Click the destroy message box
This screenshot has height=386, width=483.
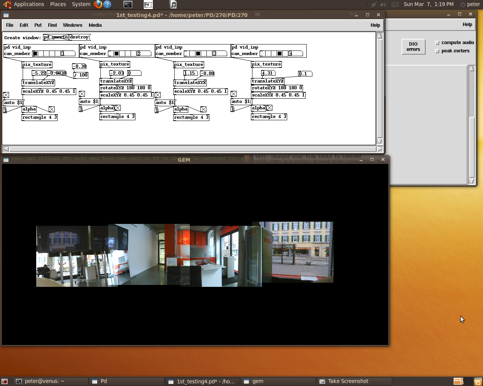(x=80, y=37)
